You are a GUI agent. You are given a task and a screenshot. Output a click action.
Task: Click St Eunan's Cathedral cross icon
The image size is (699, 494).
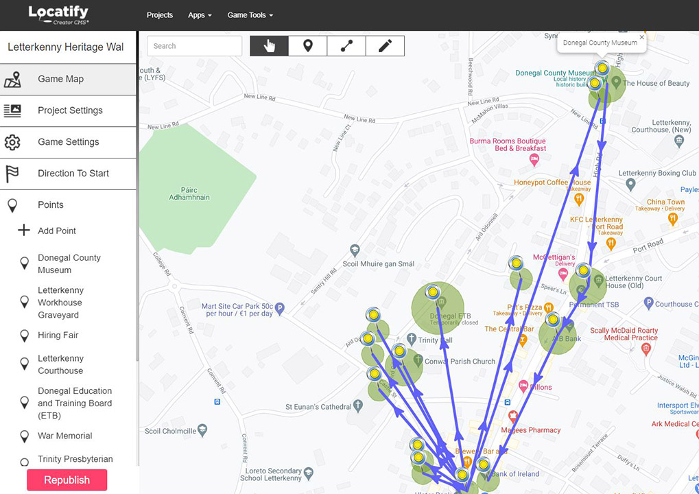(x=358, y=405)
